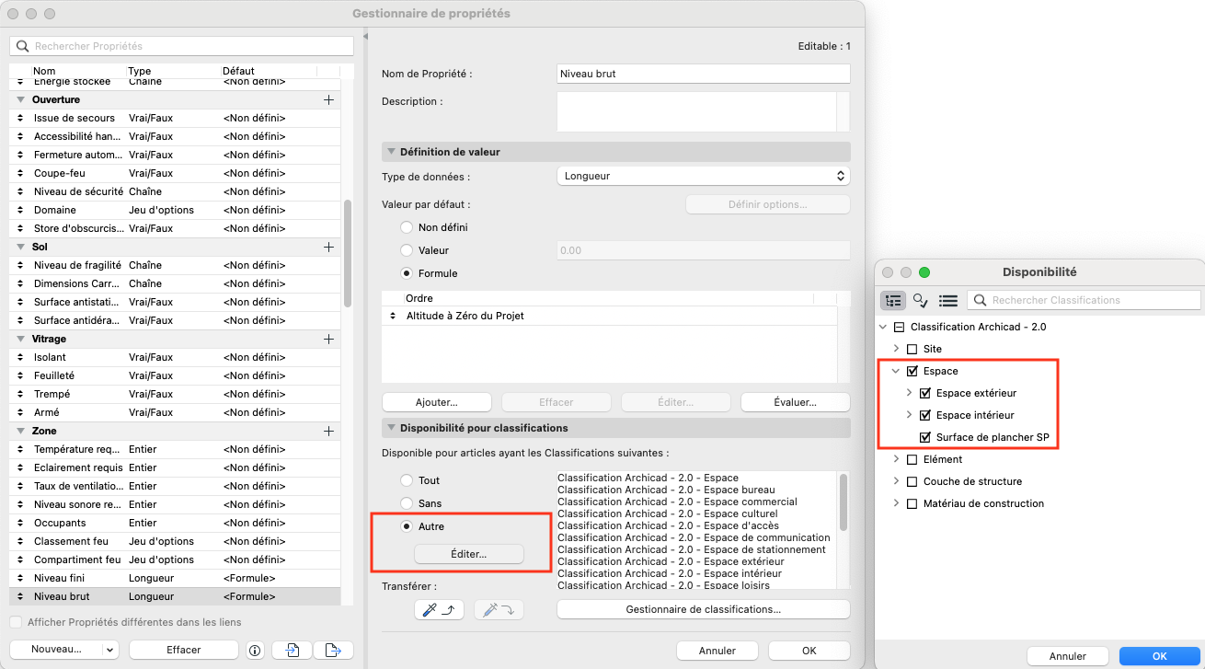Image resolution: width=1205 pixels, height=669 pixels.
Task: Switch Disponibilité to flat list view
Action: pyautogui.click(x=948, y=300)
